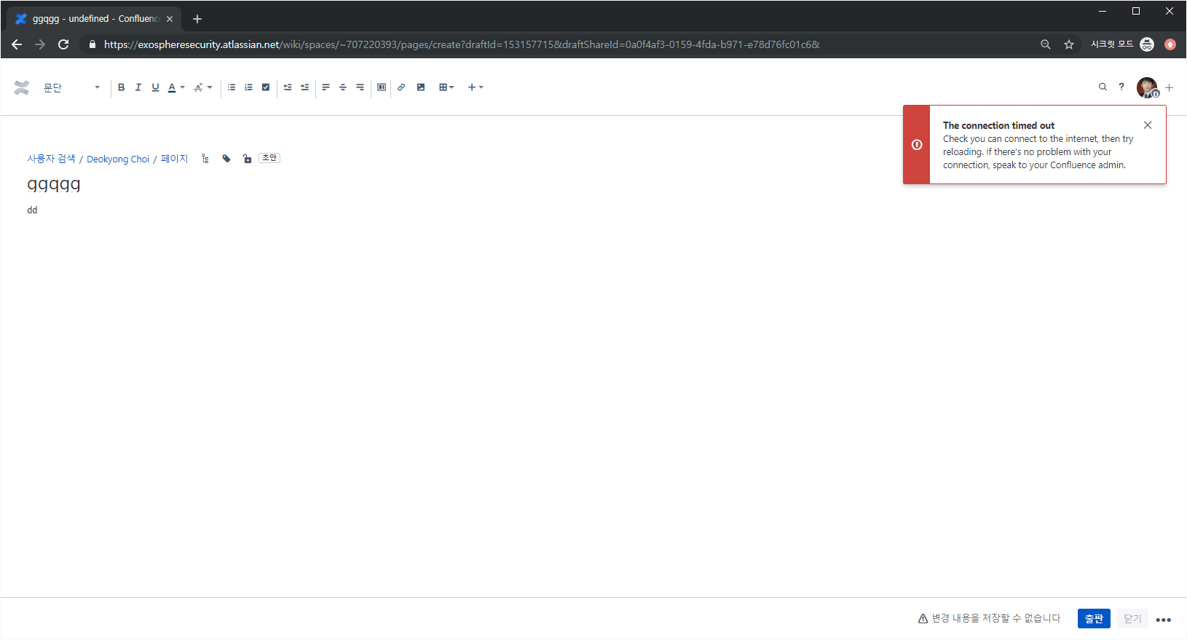1187x640 pixels.
Task: Insert a numbered list
Action: click(x=248, y=87)
